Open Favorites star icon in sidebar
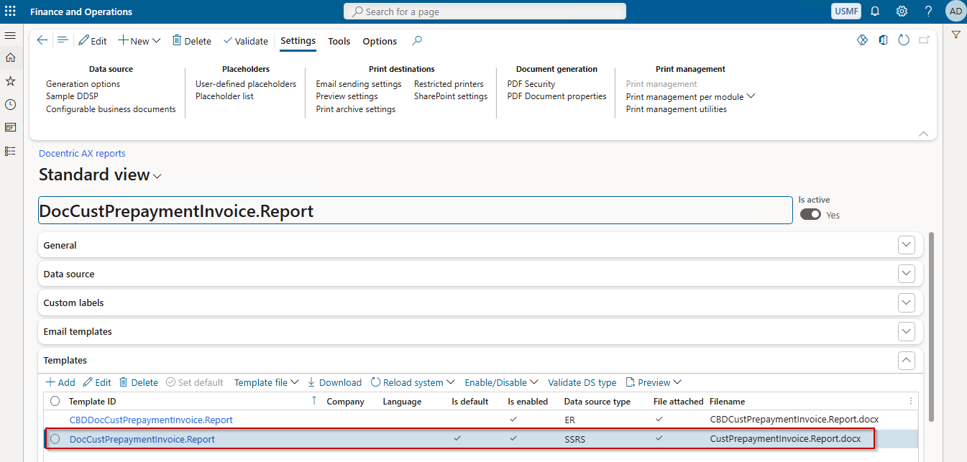 (x=10, y=81)
